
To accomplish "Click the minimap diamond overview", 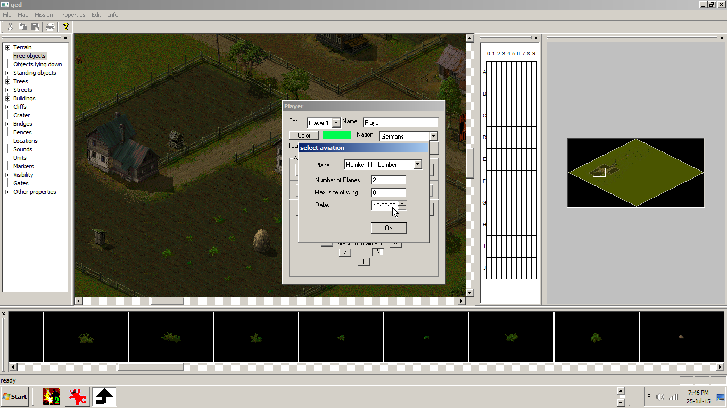I will point(636,173).
